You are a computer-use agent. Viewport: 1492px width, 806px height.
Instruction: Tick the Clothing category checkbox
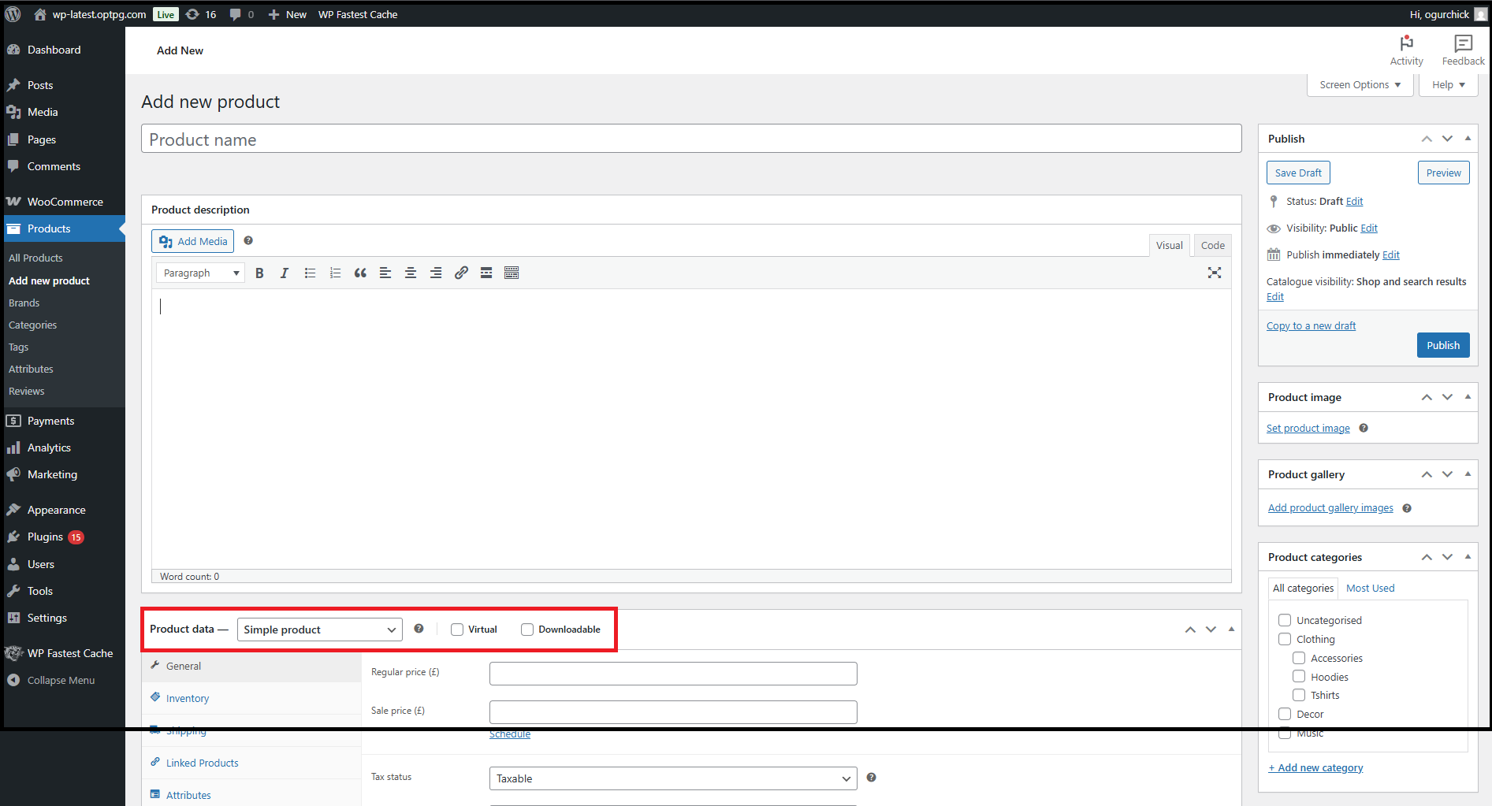(1285, 639)
